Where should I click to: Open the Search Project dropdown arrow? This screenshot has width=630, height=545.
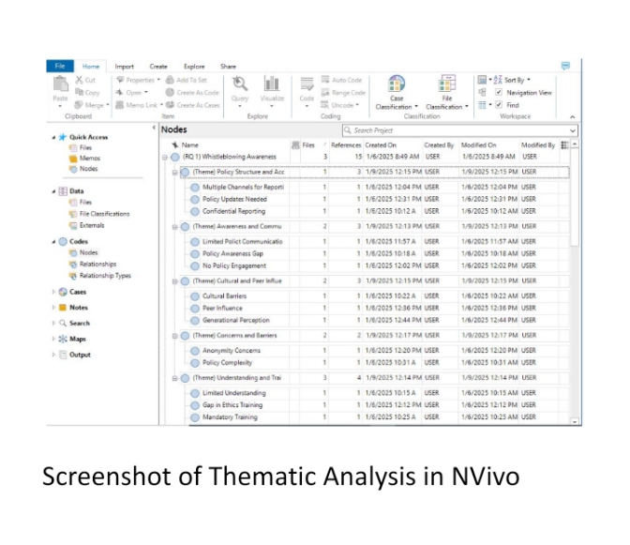tap(573, 130)
